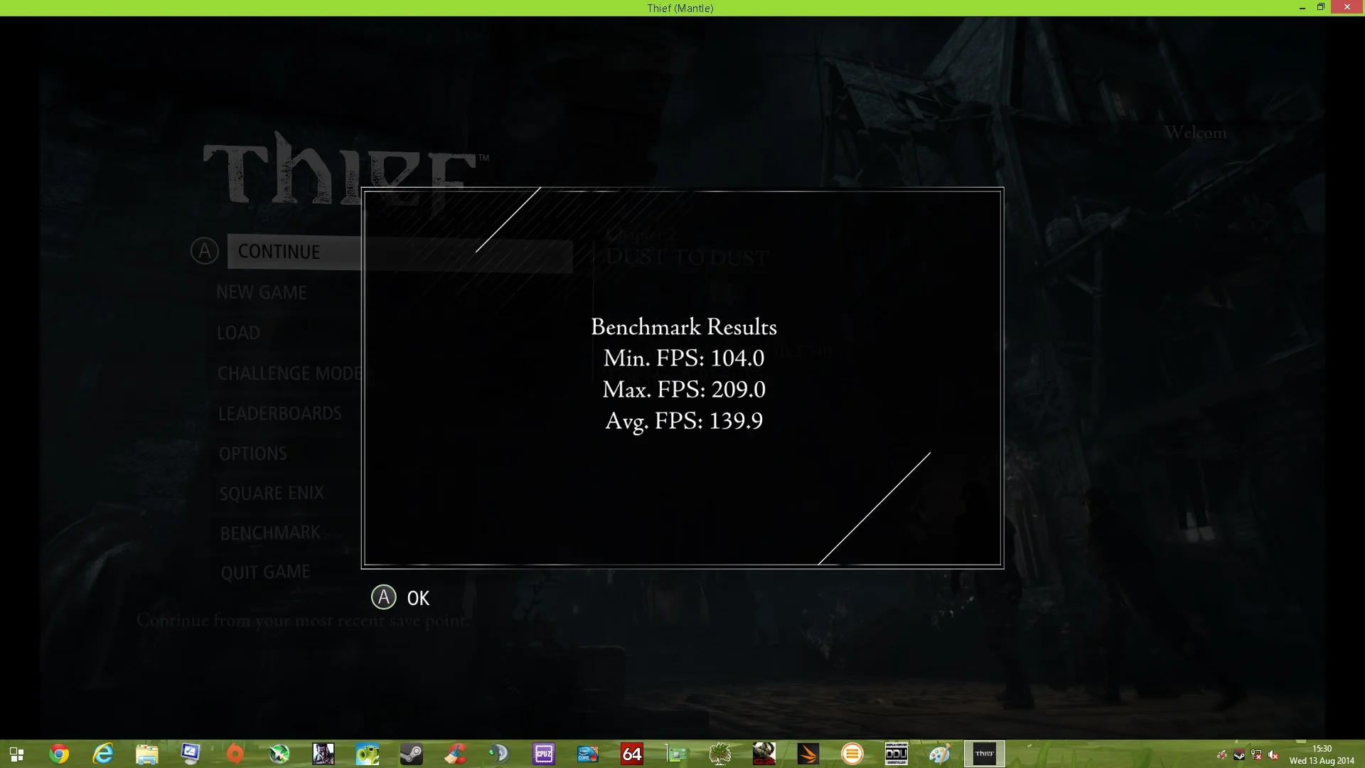Open Display Driver Uninstaller (DDU) icon
This screenshot has width=1365, height=768.
point(896,754)
